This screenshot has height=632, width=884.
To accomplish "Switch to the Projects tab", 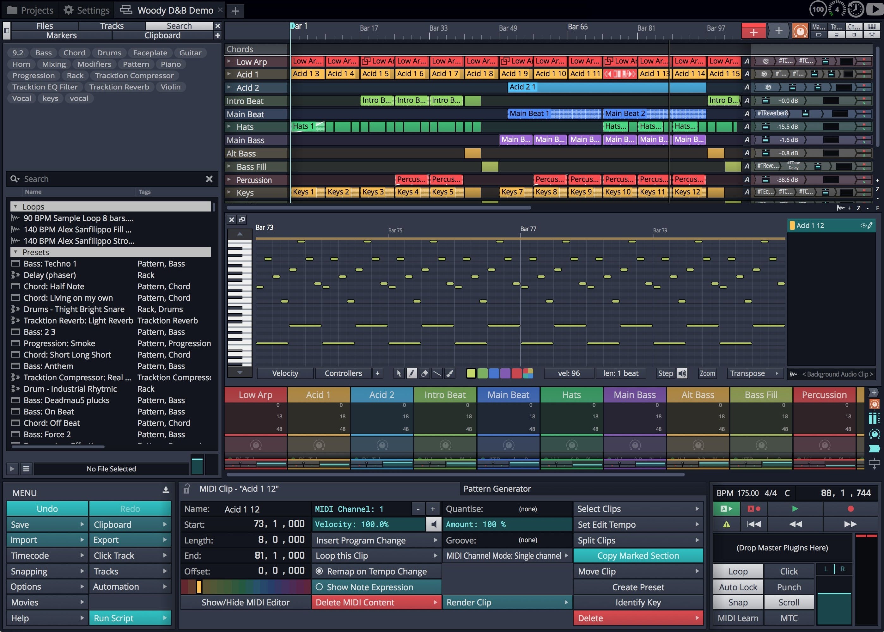I will click(30, 10).
